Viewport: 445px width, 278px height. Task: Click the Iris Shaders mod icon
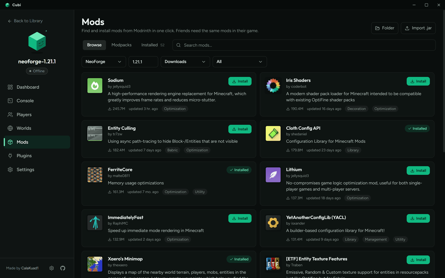tap(273, 86)
